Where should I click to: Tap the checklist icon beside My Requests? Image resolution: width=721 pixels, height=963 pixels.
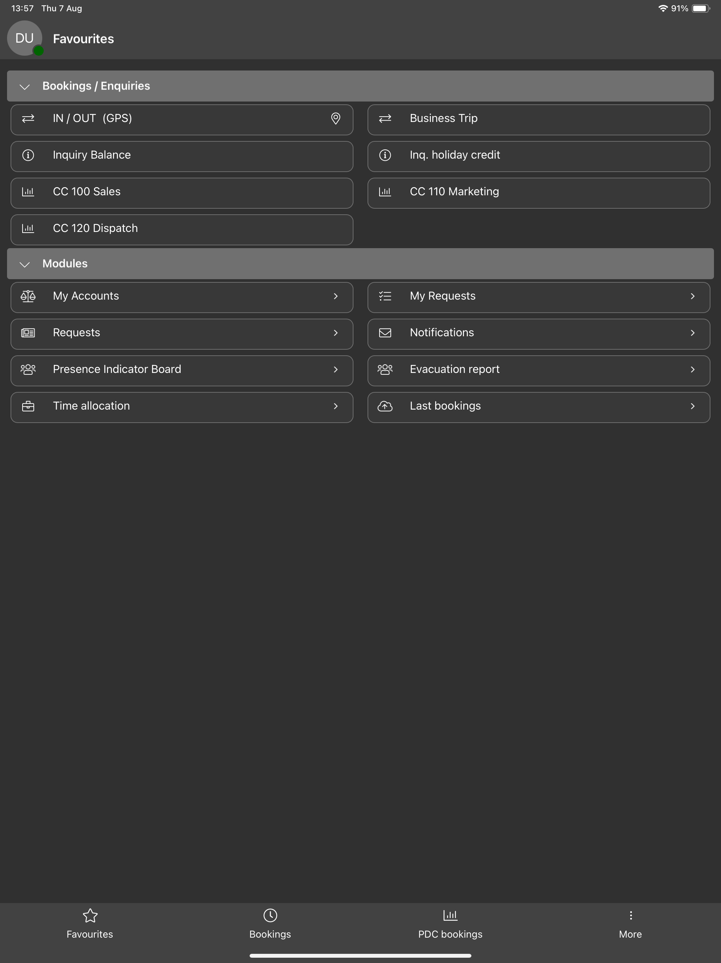[x=385, y=296]
